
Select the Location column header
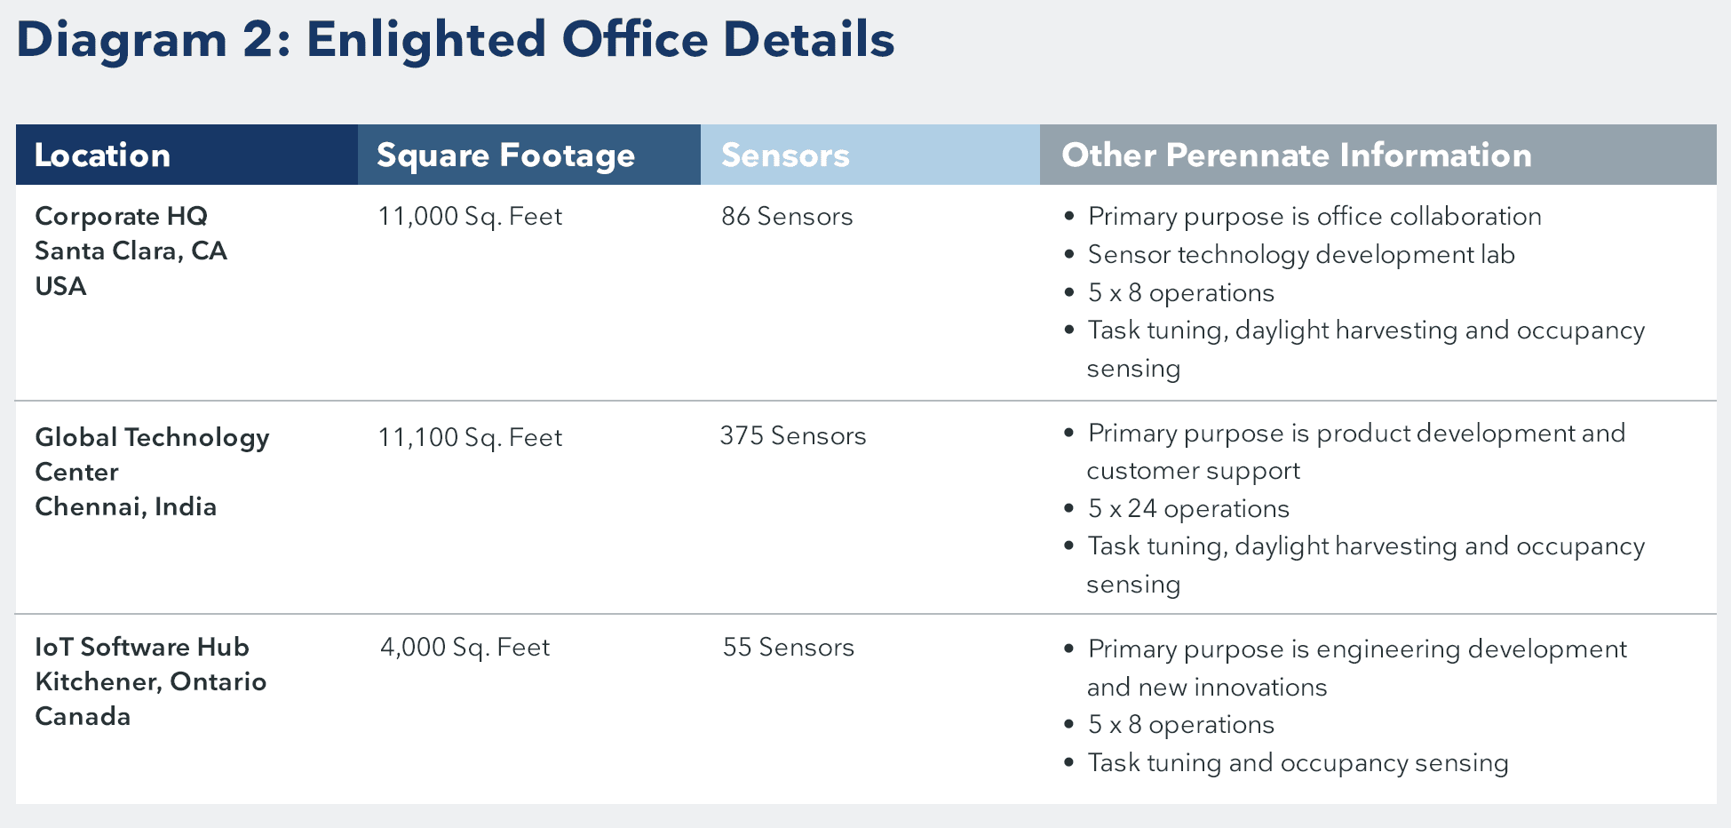(102, 155)
